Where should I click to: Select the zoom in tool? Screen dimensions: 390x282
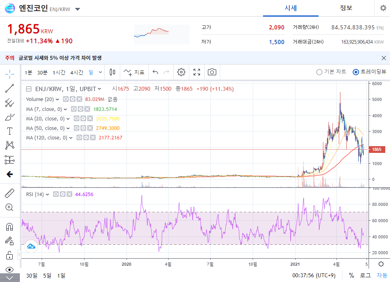click(x=10, y=207)
